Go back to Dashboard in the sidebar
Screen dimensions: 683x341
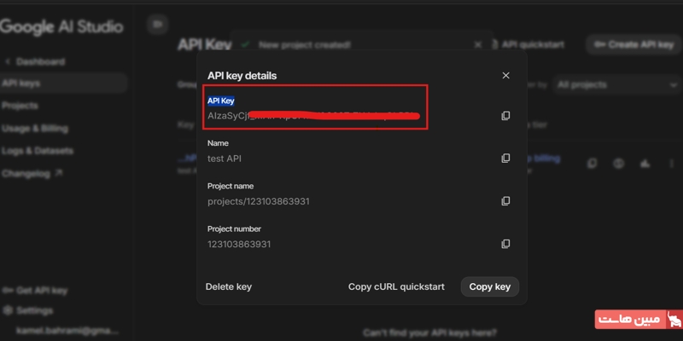pos(39,62)
